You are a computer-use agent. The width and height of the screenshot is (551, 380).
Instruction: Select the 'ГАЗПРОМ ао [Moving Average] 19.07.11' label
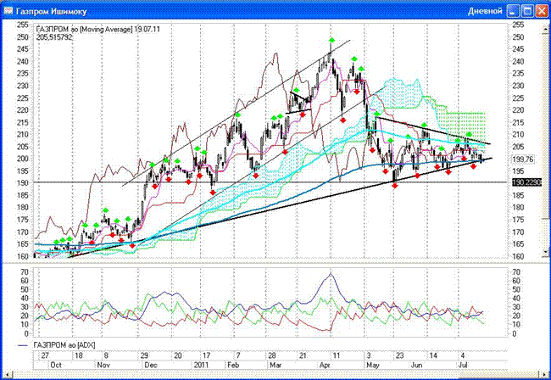coord(98,29)
